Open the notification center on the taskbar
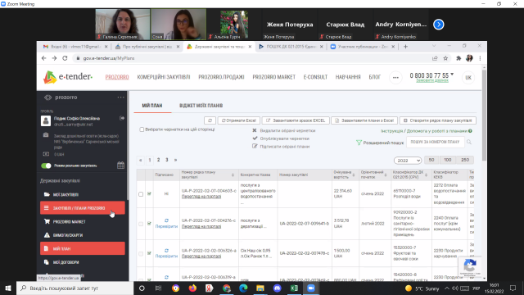 [513, 288]
